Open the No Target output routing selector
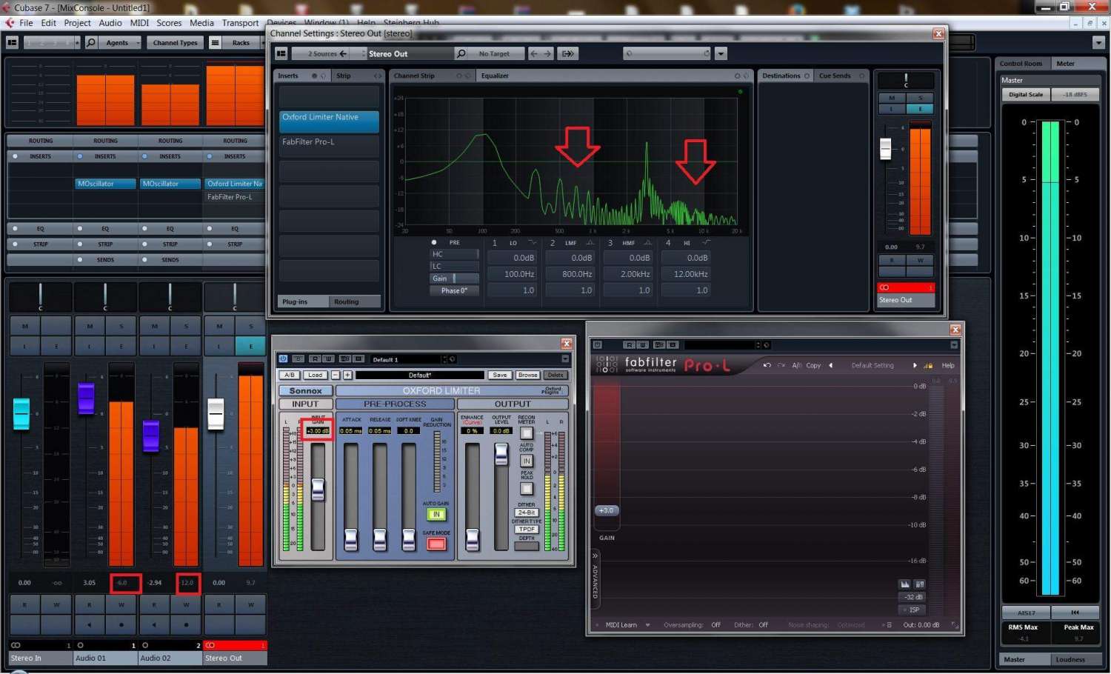Screen dimensions: 1111x674 click(496, 53)
